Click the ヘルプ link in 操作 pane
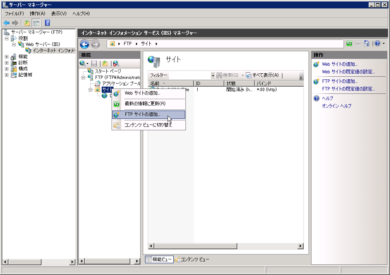 [x=327, y=98]
